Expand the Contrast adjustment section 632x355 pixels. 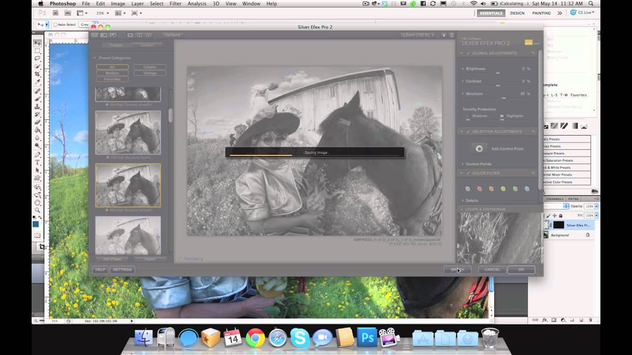point(463,81)
